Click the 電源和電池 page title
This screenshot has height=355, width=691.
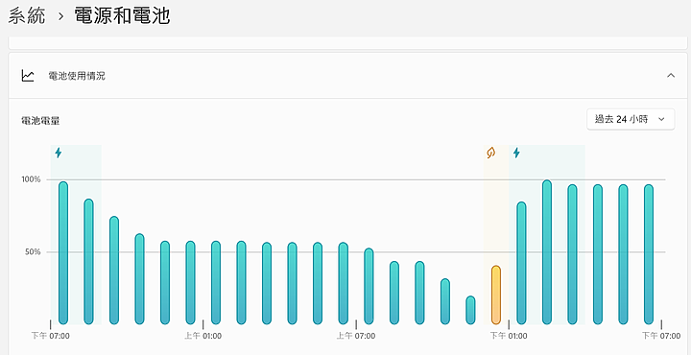click(x=122, y=16)
